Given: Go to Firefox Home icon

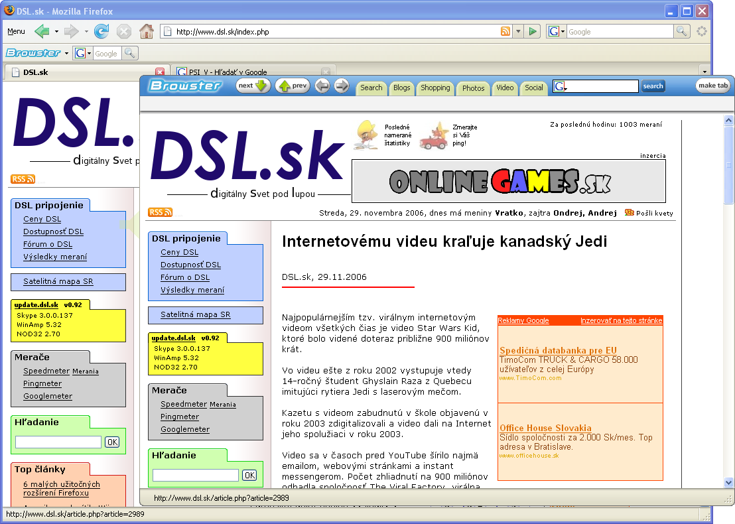Looking at the screenshot, I should point(147,31).
